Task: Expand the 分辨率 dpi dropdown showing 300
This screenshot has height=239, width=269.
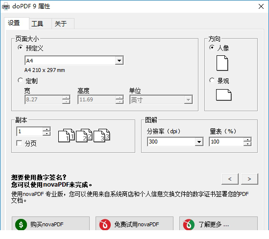Action: pos(199,142)
